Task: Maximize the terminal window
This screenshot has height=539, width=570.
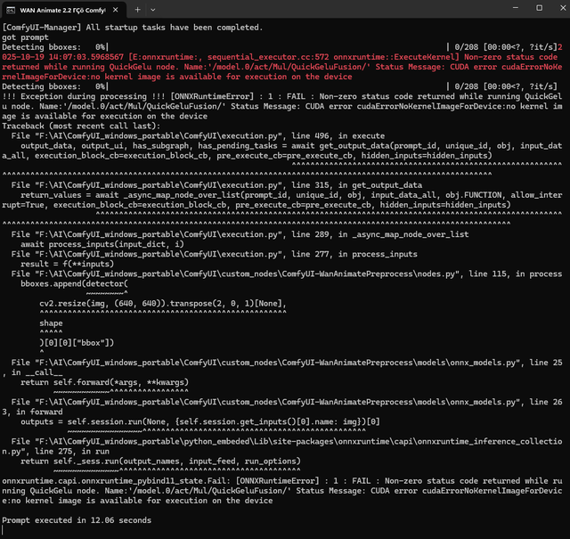Action: [x=540, y=8]
